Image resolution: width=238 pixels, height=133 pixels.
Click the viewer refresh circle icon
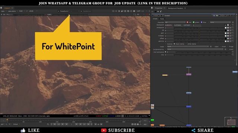tap(131, 11)
